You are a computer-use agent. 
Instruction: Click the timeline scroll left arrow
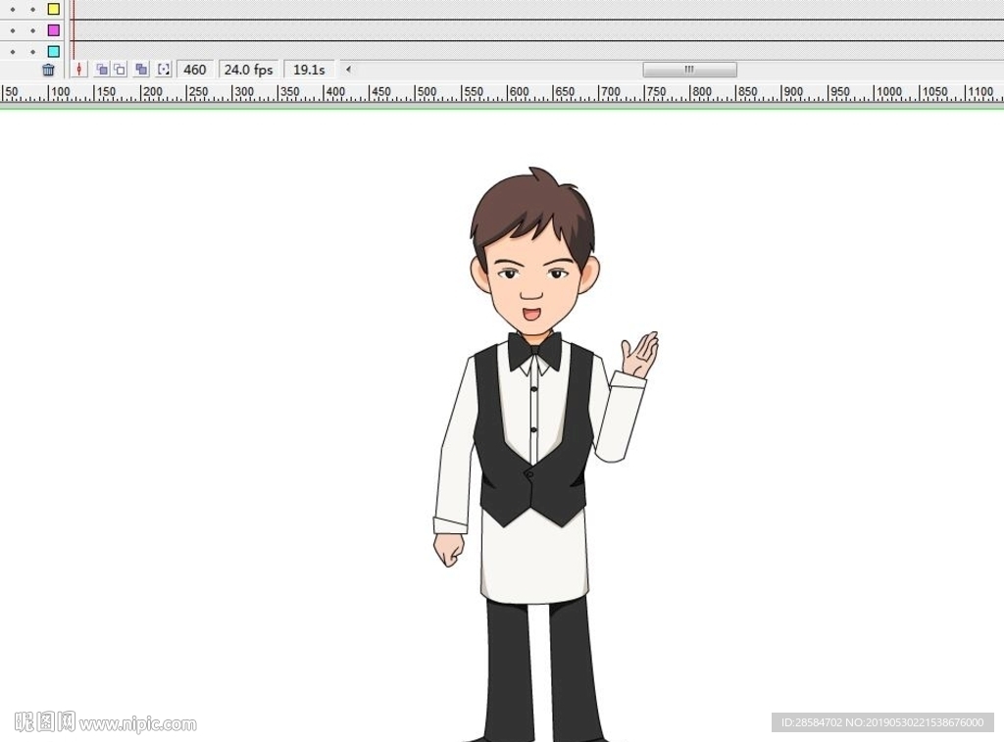tap(348, 70)
